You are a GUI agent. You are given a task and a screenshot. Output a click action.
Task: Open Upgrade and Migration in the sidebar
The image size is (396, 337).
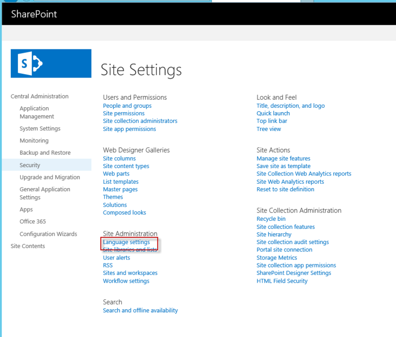pyautogui.click(x=50, y=177)
